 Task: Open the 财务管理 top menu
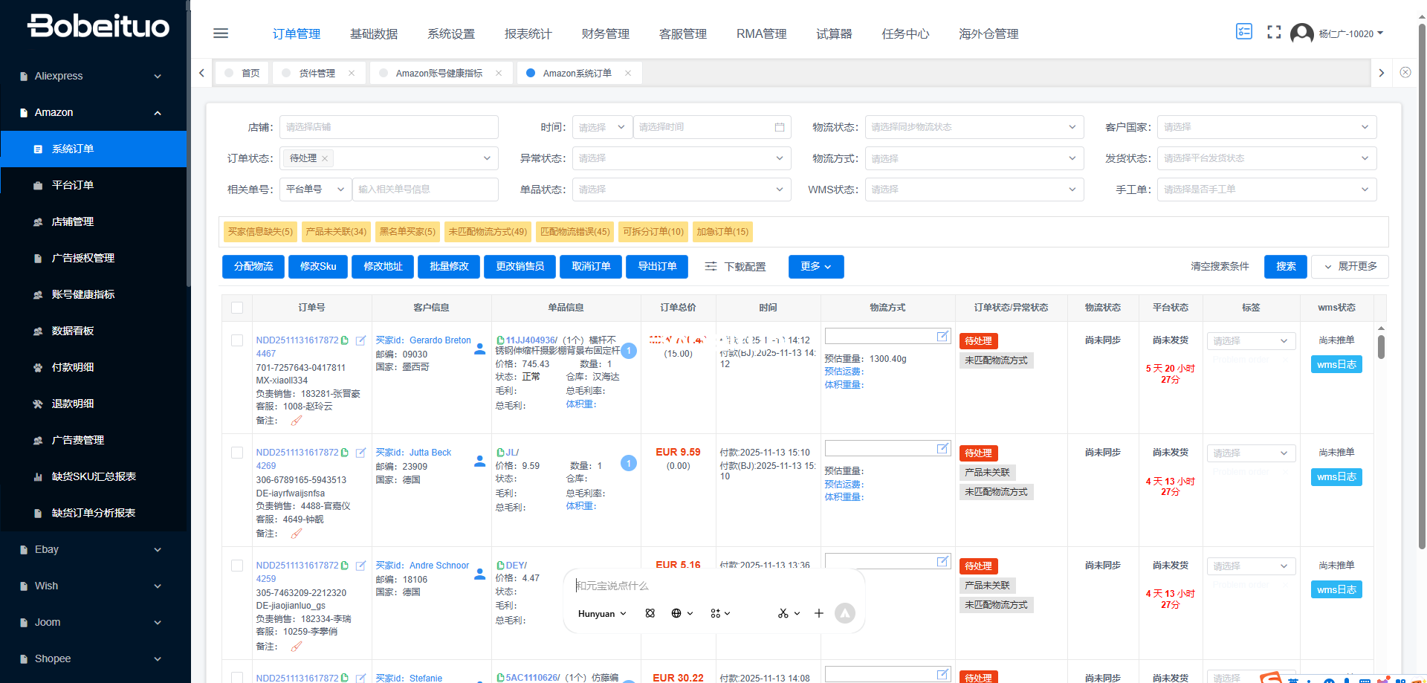pos(605,33)
